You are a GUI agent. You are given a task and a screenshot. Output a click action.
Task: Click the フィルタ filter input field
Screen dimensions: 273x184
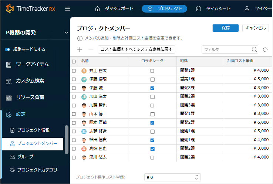[226, 50]
